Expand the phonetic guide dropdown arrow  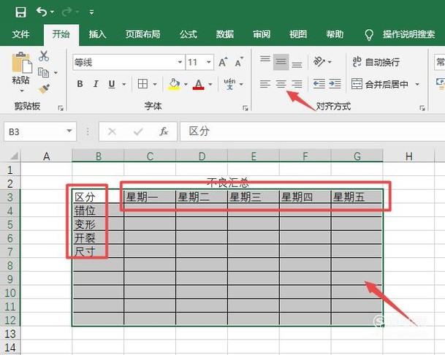coord(241,84)
